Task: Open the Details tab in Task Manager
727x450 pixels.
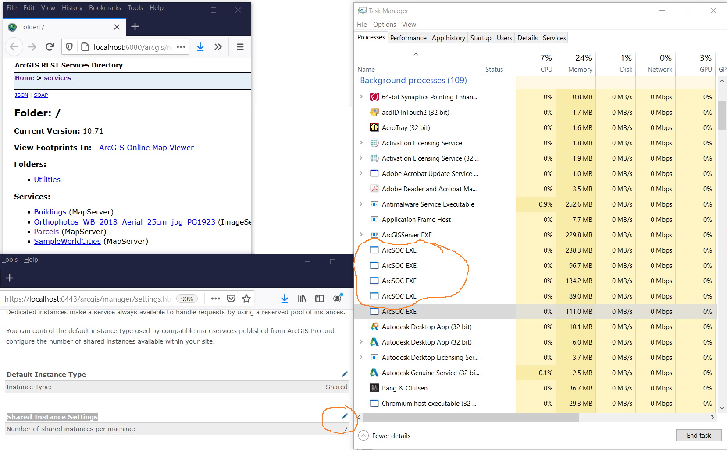Action: point(527,38)
